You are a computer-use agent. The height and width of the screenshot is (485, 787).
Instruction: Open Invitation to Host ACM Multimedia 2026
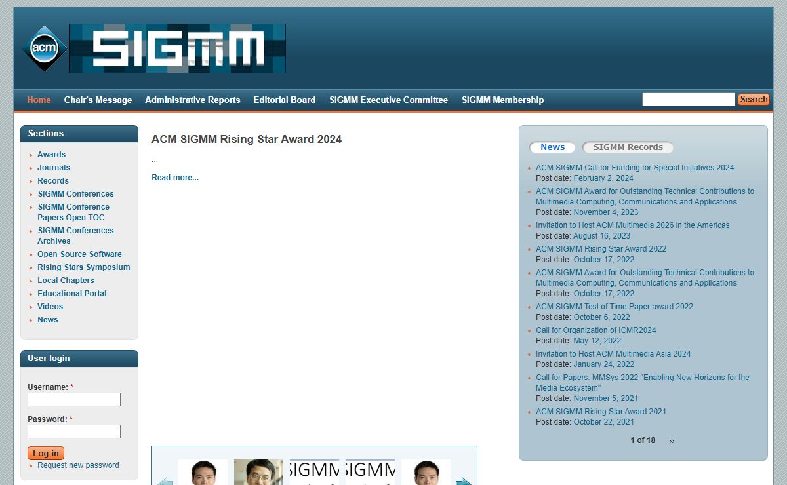pos(633,225)
